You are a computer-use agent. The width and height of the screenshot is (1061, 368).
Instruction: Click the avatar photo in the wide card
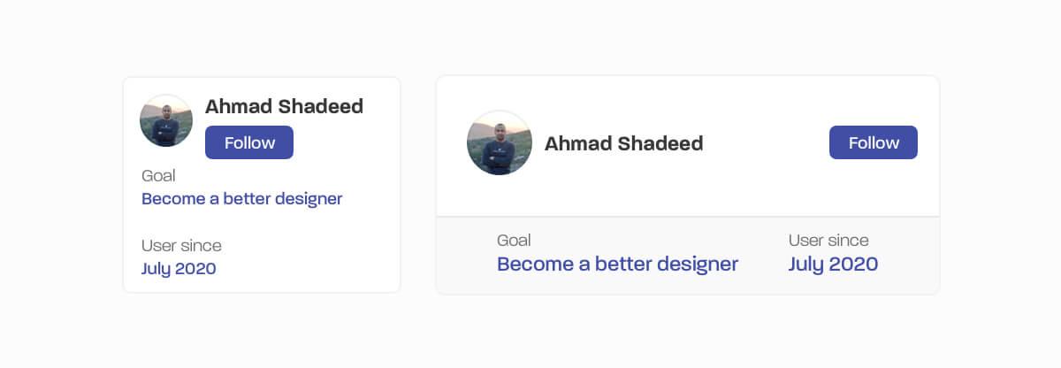(500, 142)
